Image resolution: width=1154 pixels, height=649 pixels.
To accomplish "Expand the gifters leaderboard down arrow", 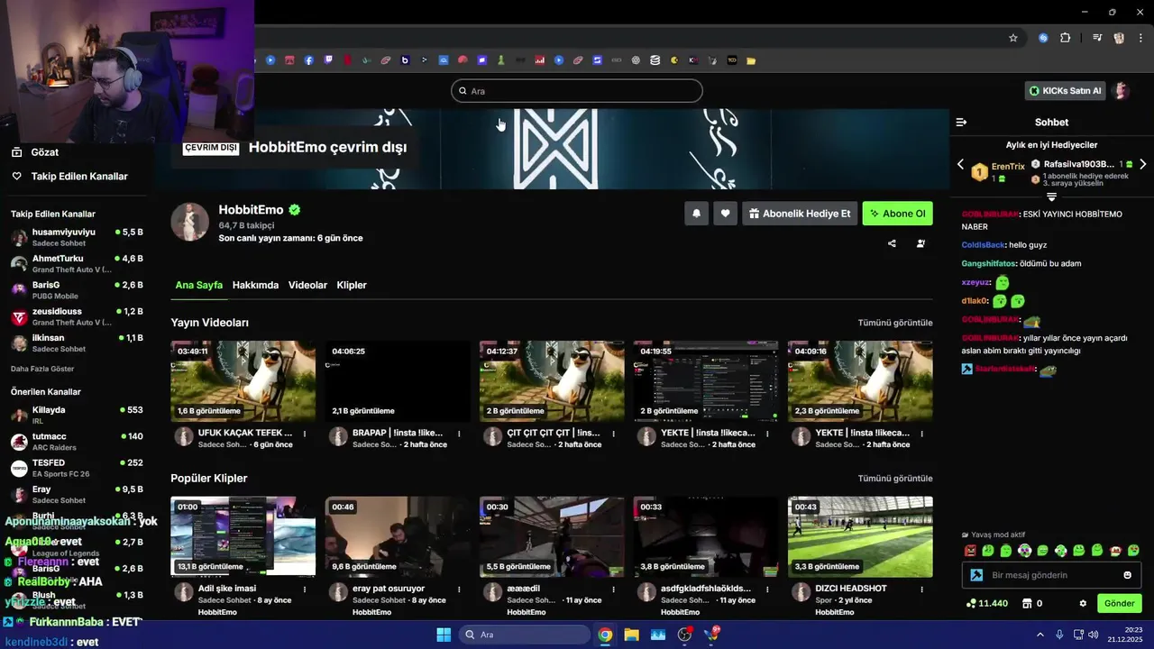I will (1051, 197).
